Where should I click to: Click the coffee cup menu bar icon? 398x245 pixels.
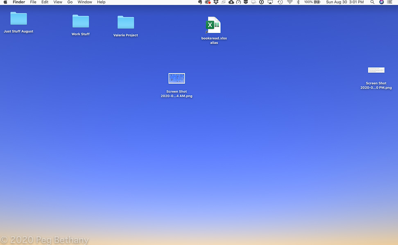pyautogui.click(x=253, y=2)
